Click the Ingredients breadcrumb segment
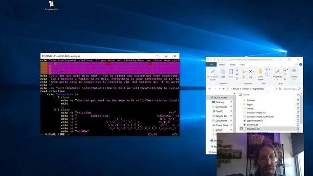Image resolution: width=313 pixels, height=176 pixels. pyautogui.click(x=258, y=88)
